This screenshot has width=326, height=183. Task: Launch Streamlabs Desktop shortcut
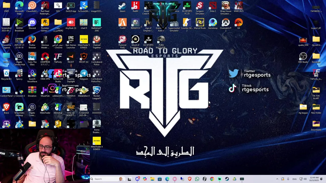pos(19,110)
